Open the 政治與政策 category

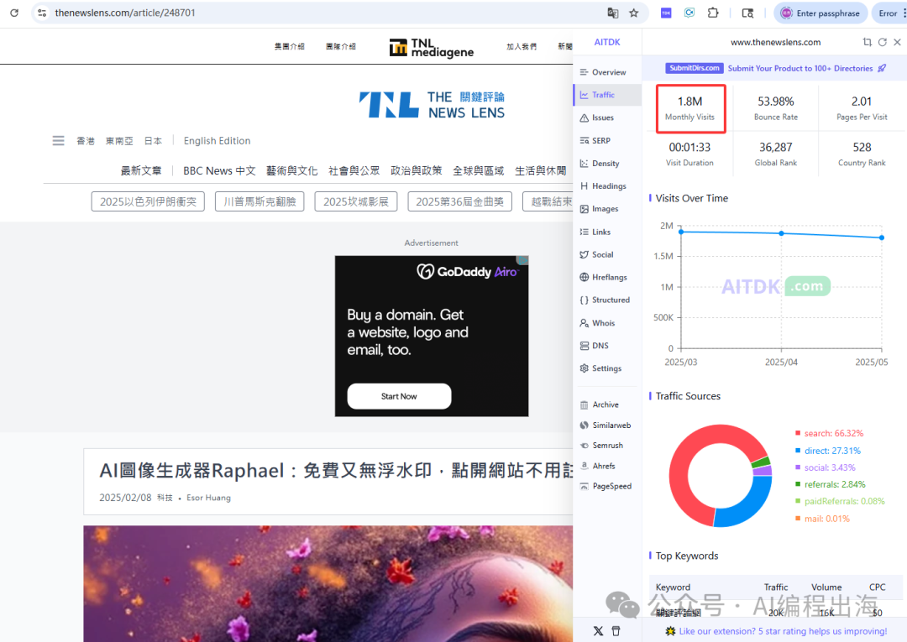coord(417,170)
